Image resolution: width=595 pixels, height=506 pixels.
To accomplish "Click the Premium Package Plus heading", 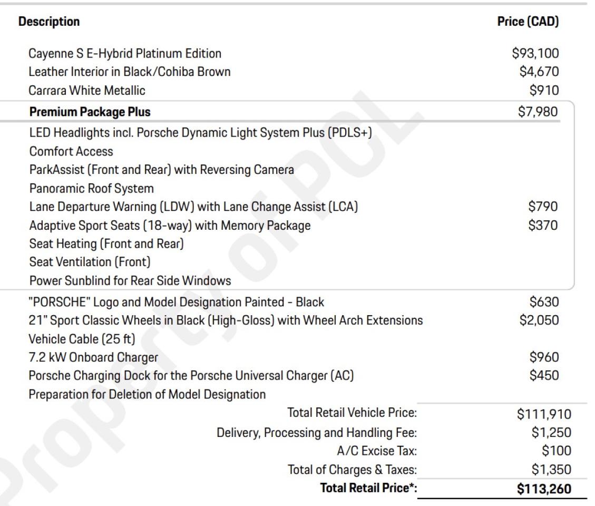I will [90, 112].
